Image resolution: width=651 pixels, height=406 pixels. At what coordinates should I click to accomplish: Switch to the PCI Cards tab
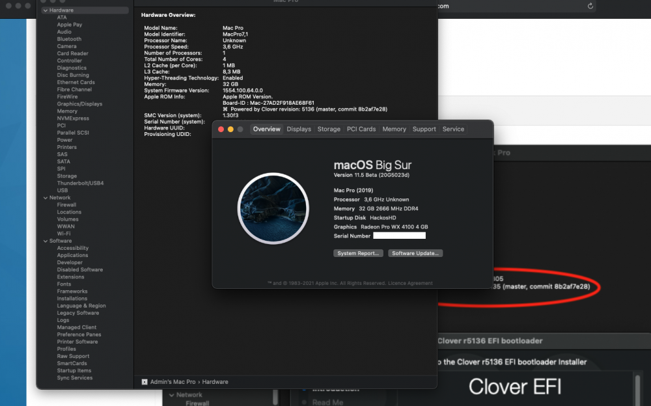point(361,129)
